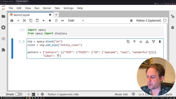Duplicate the active cell with the copy icon

click(128, 42)
